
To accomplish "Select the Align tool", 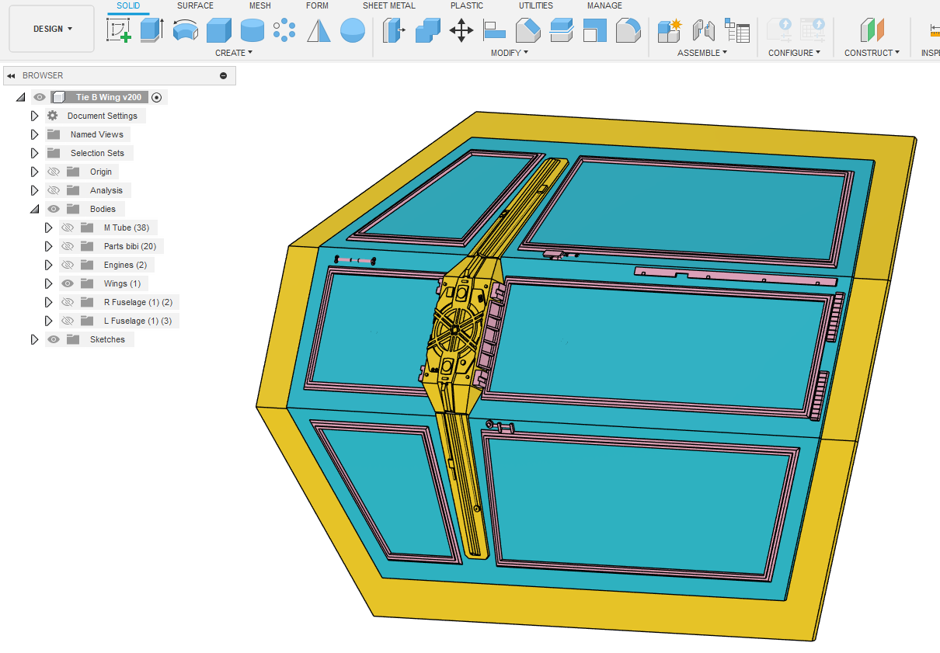I will 495,30.
